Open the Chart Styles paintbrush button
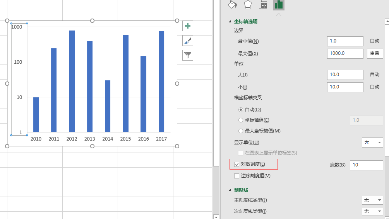 tap(188, 41)
